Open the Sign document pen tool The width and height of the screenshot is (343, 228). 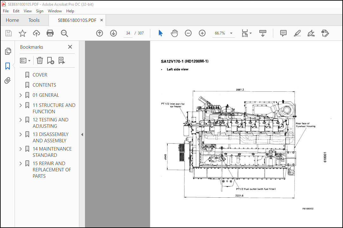click(311, 33)
